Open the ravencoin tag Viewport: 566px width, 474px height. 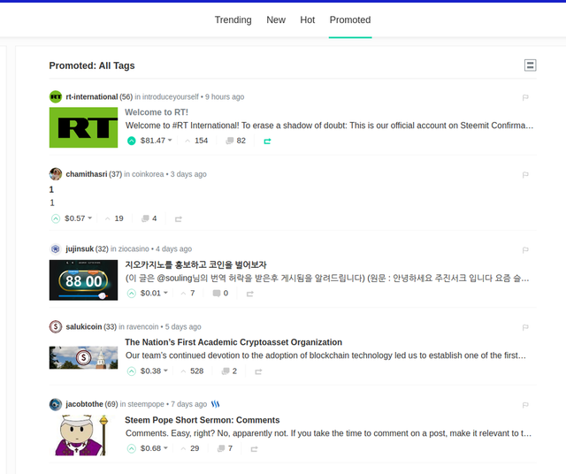(142, 326)
